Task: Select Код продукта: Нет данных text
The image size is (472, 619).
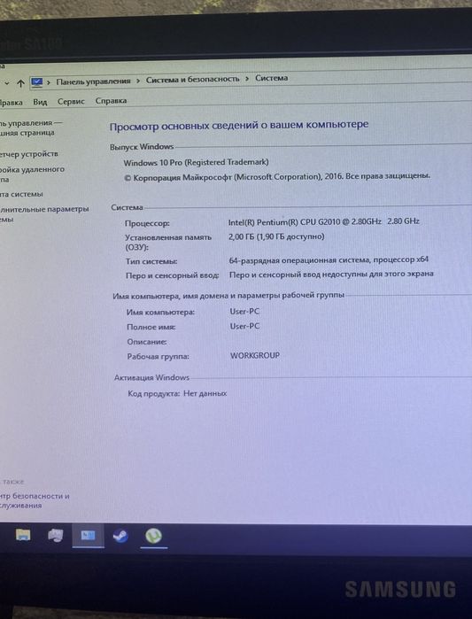Action: click(x=177, y=393)
